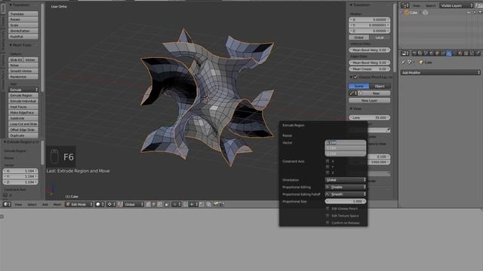Open Orientation Global dropdown in popup
Image resolution: width=483 pixels, height=271 pixels.
(346, 180)
